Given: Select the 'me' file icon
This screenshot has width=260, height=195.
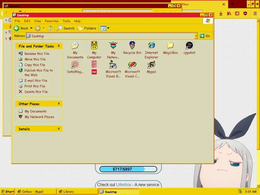Looking at the screenshot, I should 94,67.
